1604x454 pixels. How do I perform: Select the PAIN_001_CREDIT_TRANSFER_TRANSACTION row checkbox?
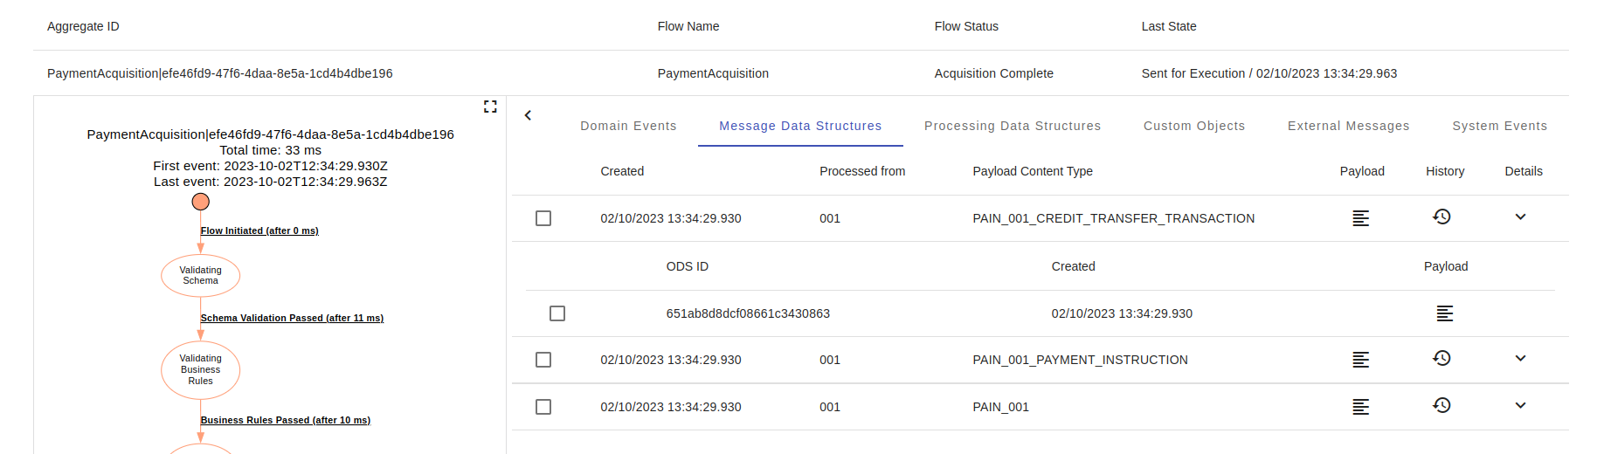(x=543, y=218)
